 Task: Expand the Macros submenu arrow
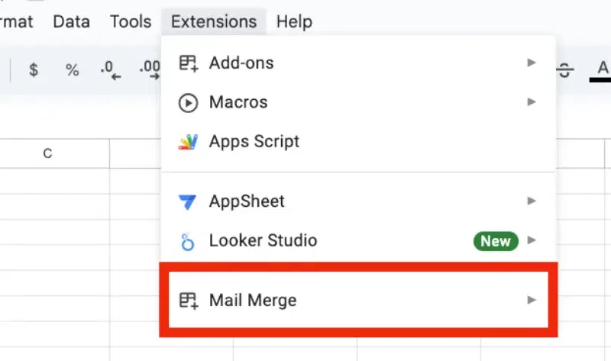click(532, 102)
